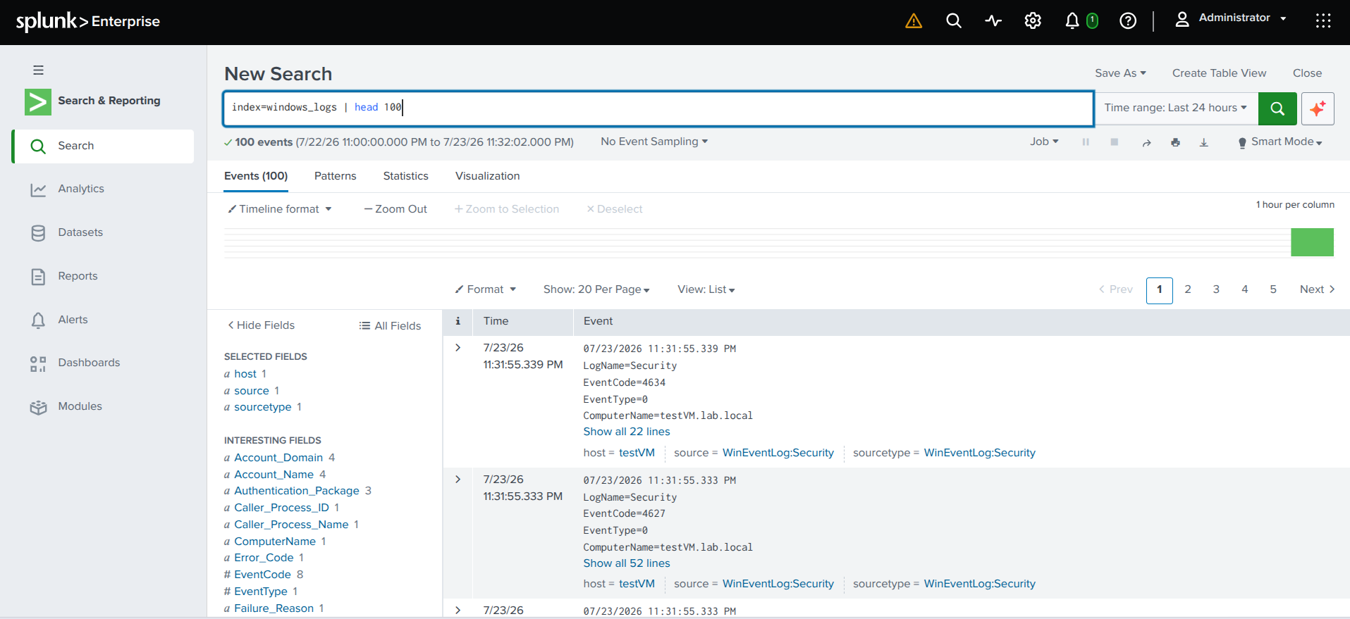
Task: Switch to the Events (100) tab
Action: click(x=256, y=176)
